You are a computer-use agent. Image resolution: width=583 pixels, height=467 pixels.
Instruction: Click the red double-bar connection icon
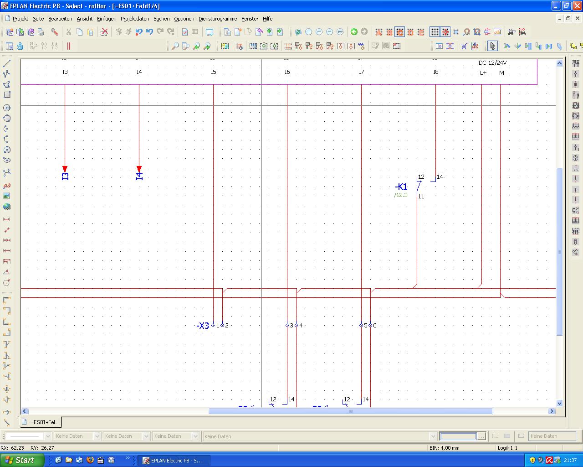coord(69,46)
